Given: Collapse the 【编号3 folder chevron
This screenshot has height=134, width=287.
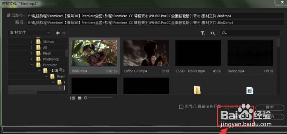Looking at the screenshot, I should (39, 71).
